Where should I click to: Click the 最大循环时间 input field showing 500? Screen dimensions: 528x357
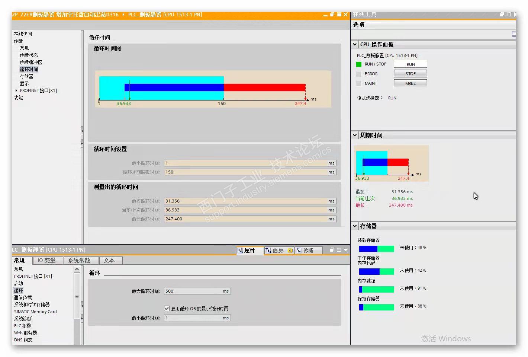pos(197,291)
